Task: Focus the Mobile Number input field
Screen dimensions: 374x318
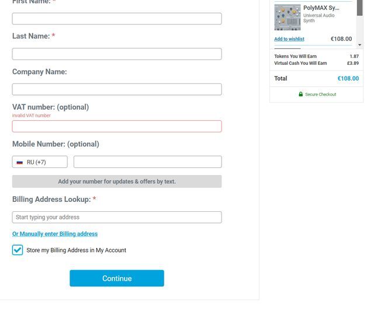Action: coord(147,162)
